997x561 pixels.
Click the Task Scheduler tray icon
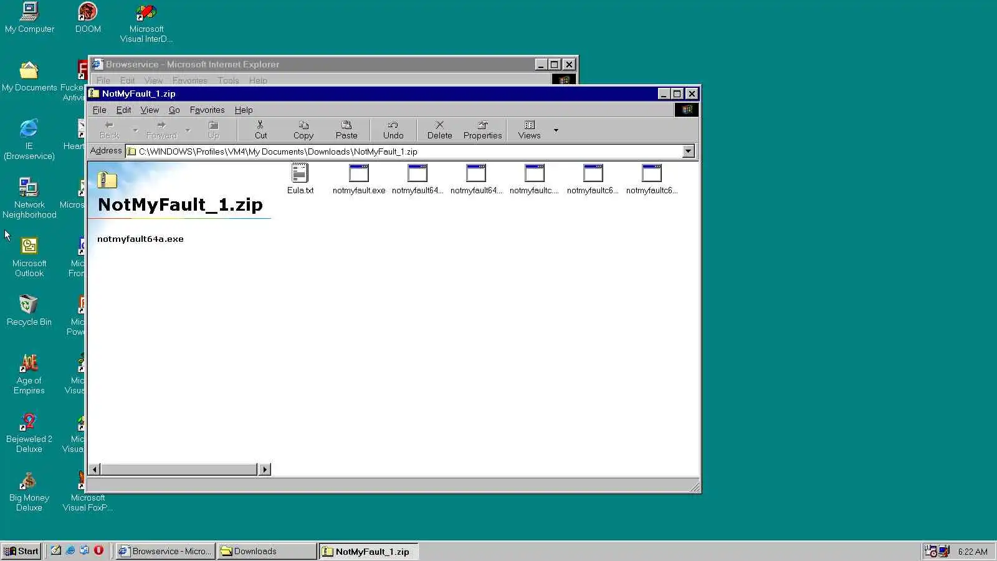coord(930,551)
